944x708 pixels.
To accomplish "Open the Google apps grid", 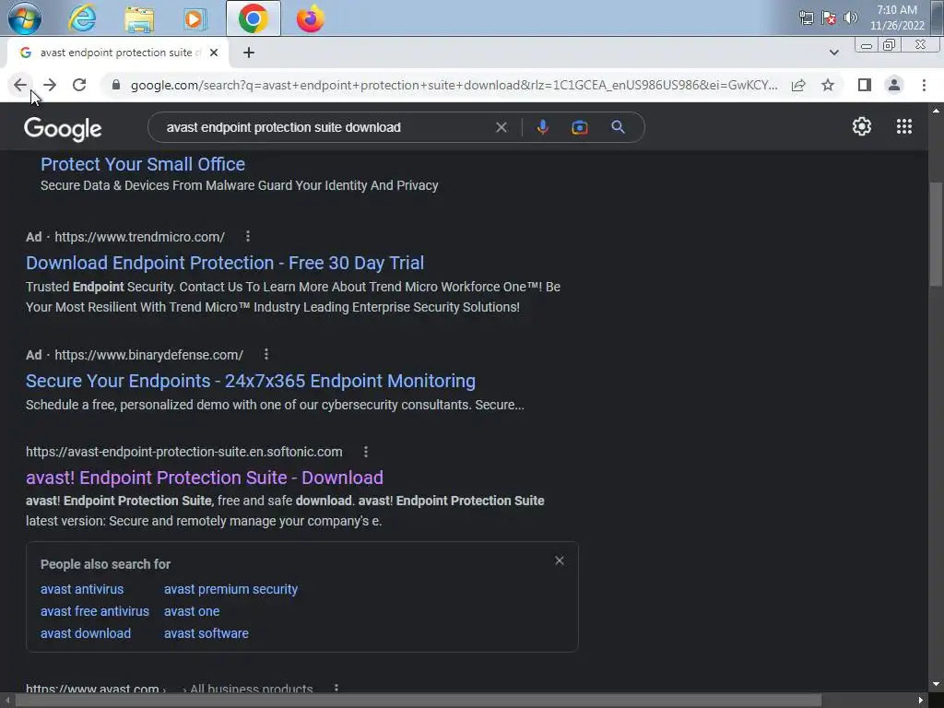I will [x=903, y=126].
